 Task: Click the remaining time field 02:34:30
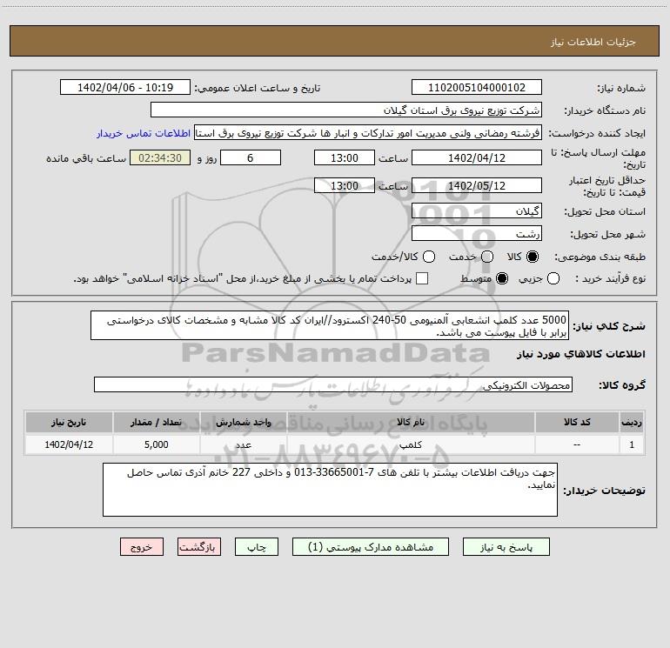[160, 157]
